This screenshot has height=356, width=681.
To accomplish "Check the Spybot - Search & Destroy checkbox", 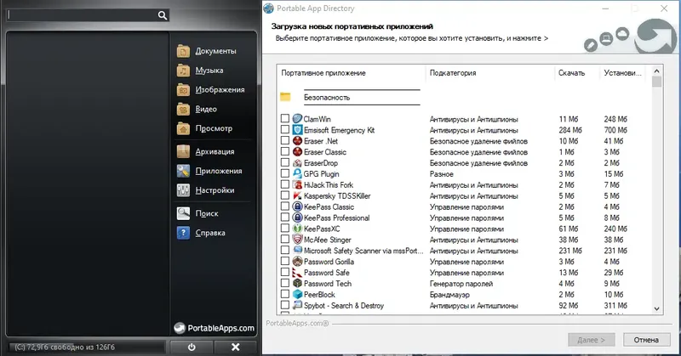I will point(285,305).
